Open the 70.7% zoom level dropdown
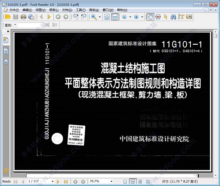Viewport: 220px width, 186px height. click(111, 181)
